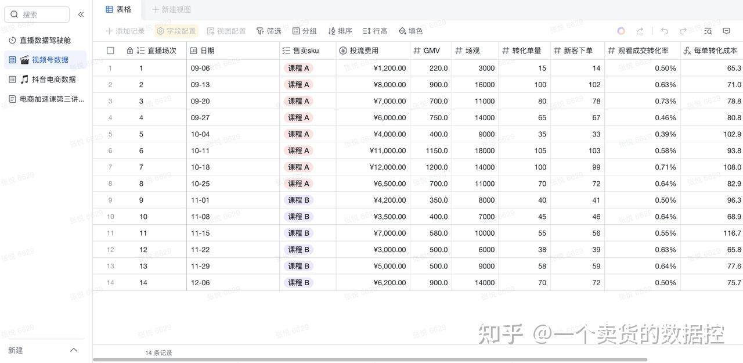Click the share arrow icon
The width and height of the screenshot is (743, 363).
coord(640,31)
